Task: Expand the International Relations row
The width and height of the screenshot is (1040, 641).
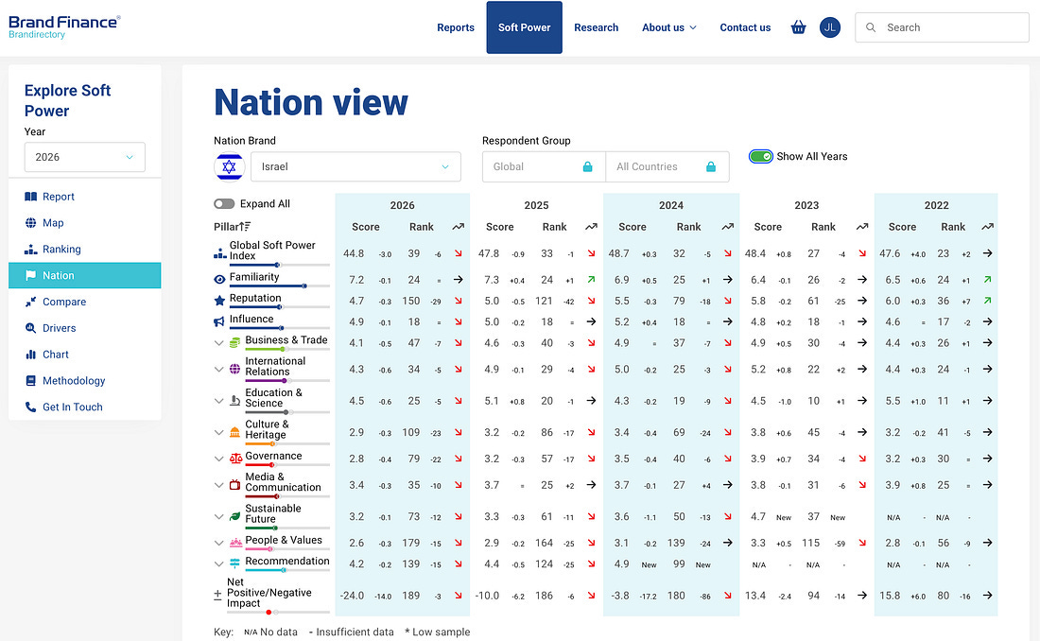Action: tap(218, 369)
